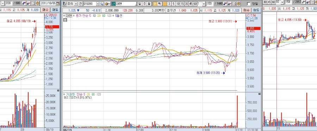
Task: Click the save chart icon beside 1440
Action: click(x=234, y=4)
